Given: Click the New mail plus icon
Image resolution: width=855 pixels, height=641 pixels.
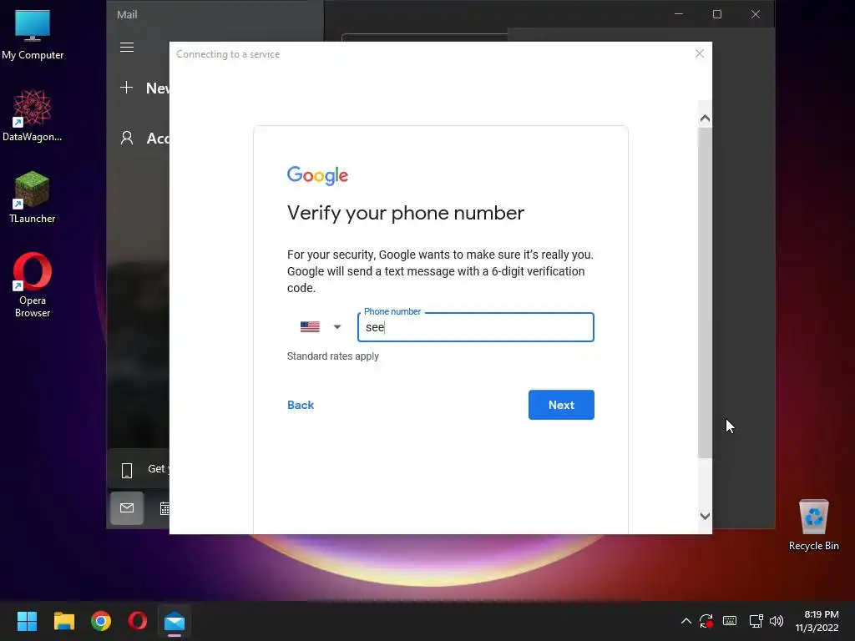Looking at the screenshot, I should pos(127,87).
